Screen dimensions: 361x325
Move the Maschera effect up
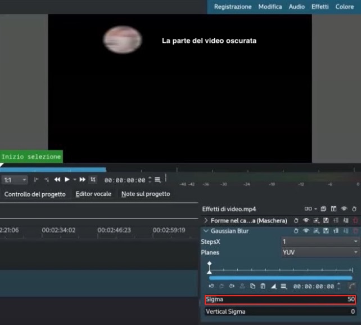pyautogui.click(x=336, y=221)
